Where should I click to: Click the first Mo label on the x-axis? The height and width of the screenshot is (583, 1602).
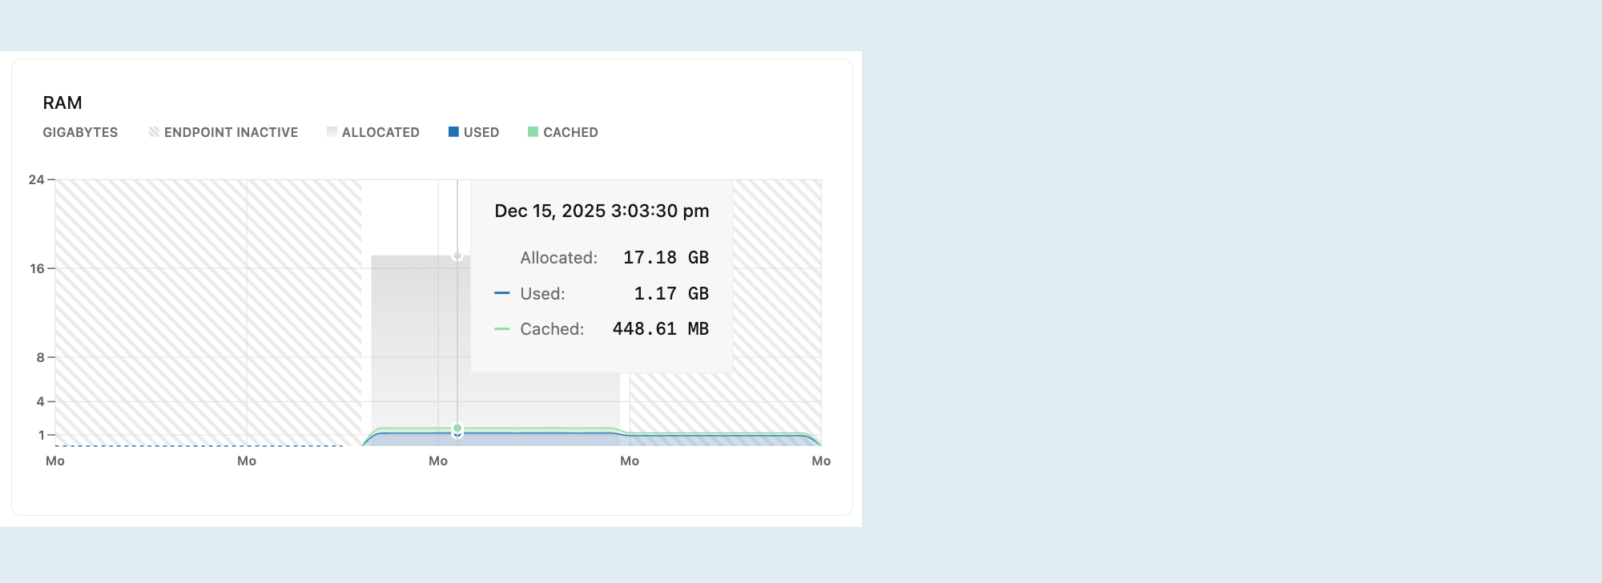click(54, 460)
